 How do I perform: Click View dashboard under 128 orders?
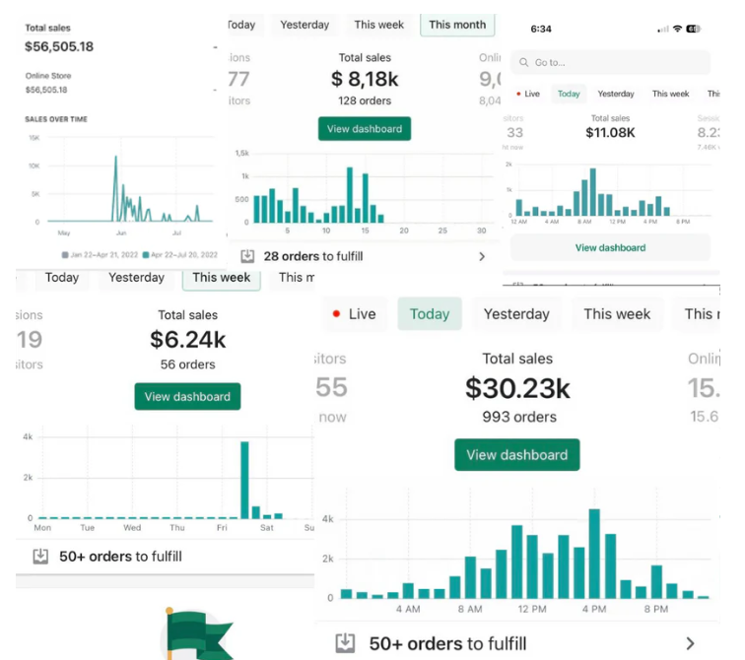point(365,129)
